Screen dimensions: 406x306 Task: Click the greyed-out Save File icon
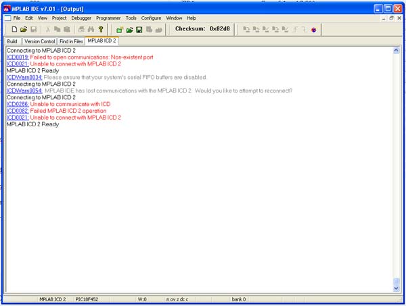pyautogui.click(x=33, y=29)
